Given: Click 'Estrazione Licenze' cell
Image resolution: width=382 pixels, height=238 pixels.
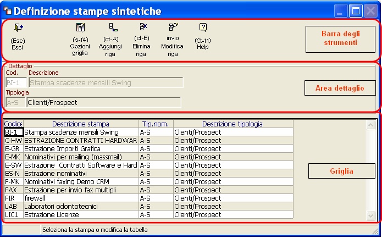Looking at the screenshot, I should click(x=81, y=215).
